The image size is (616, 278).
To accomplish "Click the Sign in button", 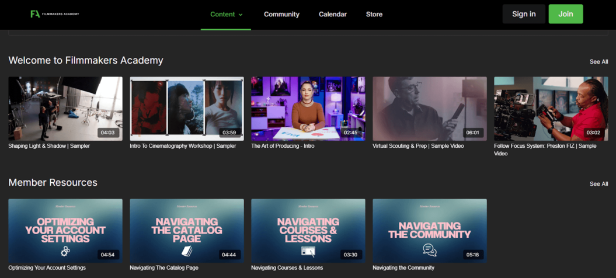I will click(x=524, y=14).
